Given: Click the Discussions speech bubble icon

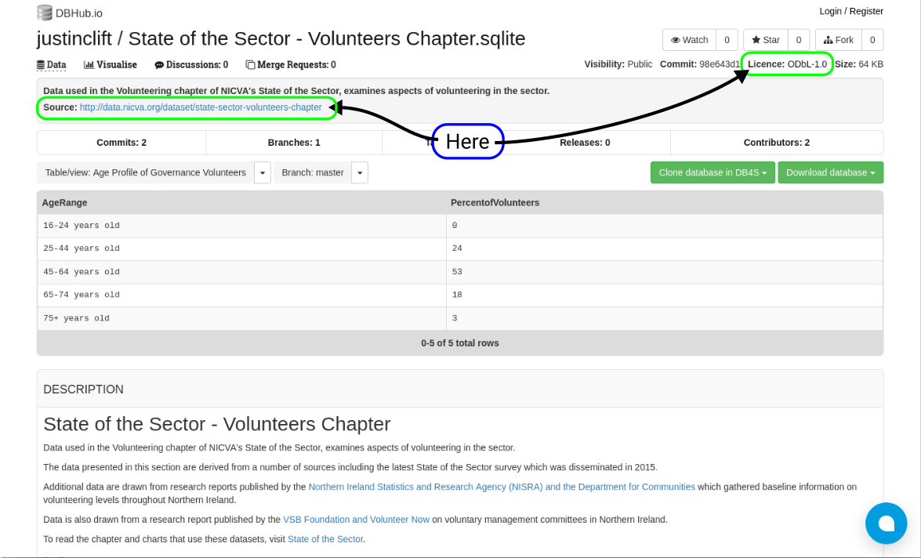Looking at the screenshot, I should pyautogui.click(x=159, y=64).
